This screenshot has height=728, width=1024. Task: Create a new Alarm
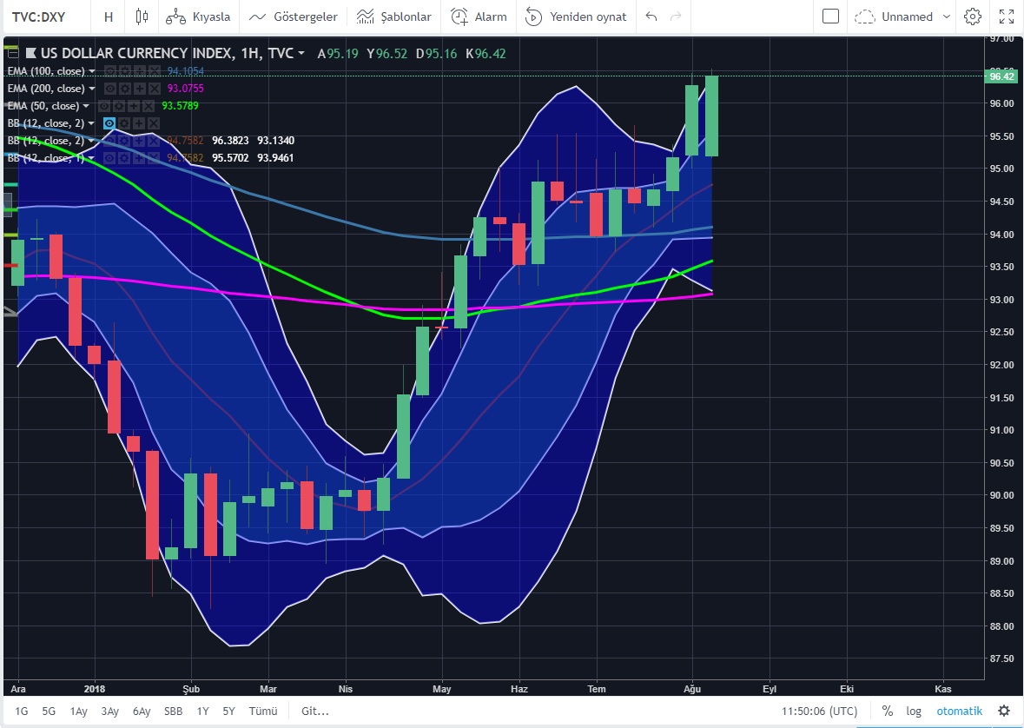(479, 17)
